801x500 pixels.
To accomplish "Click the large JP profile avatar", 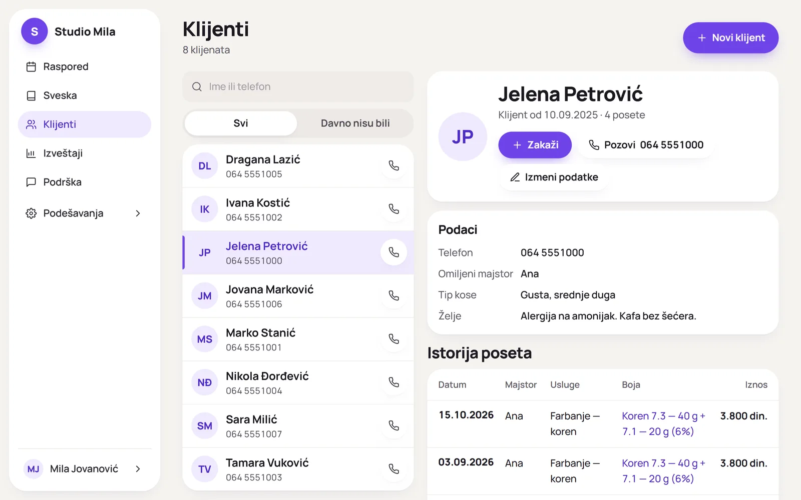I will 463,136.
